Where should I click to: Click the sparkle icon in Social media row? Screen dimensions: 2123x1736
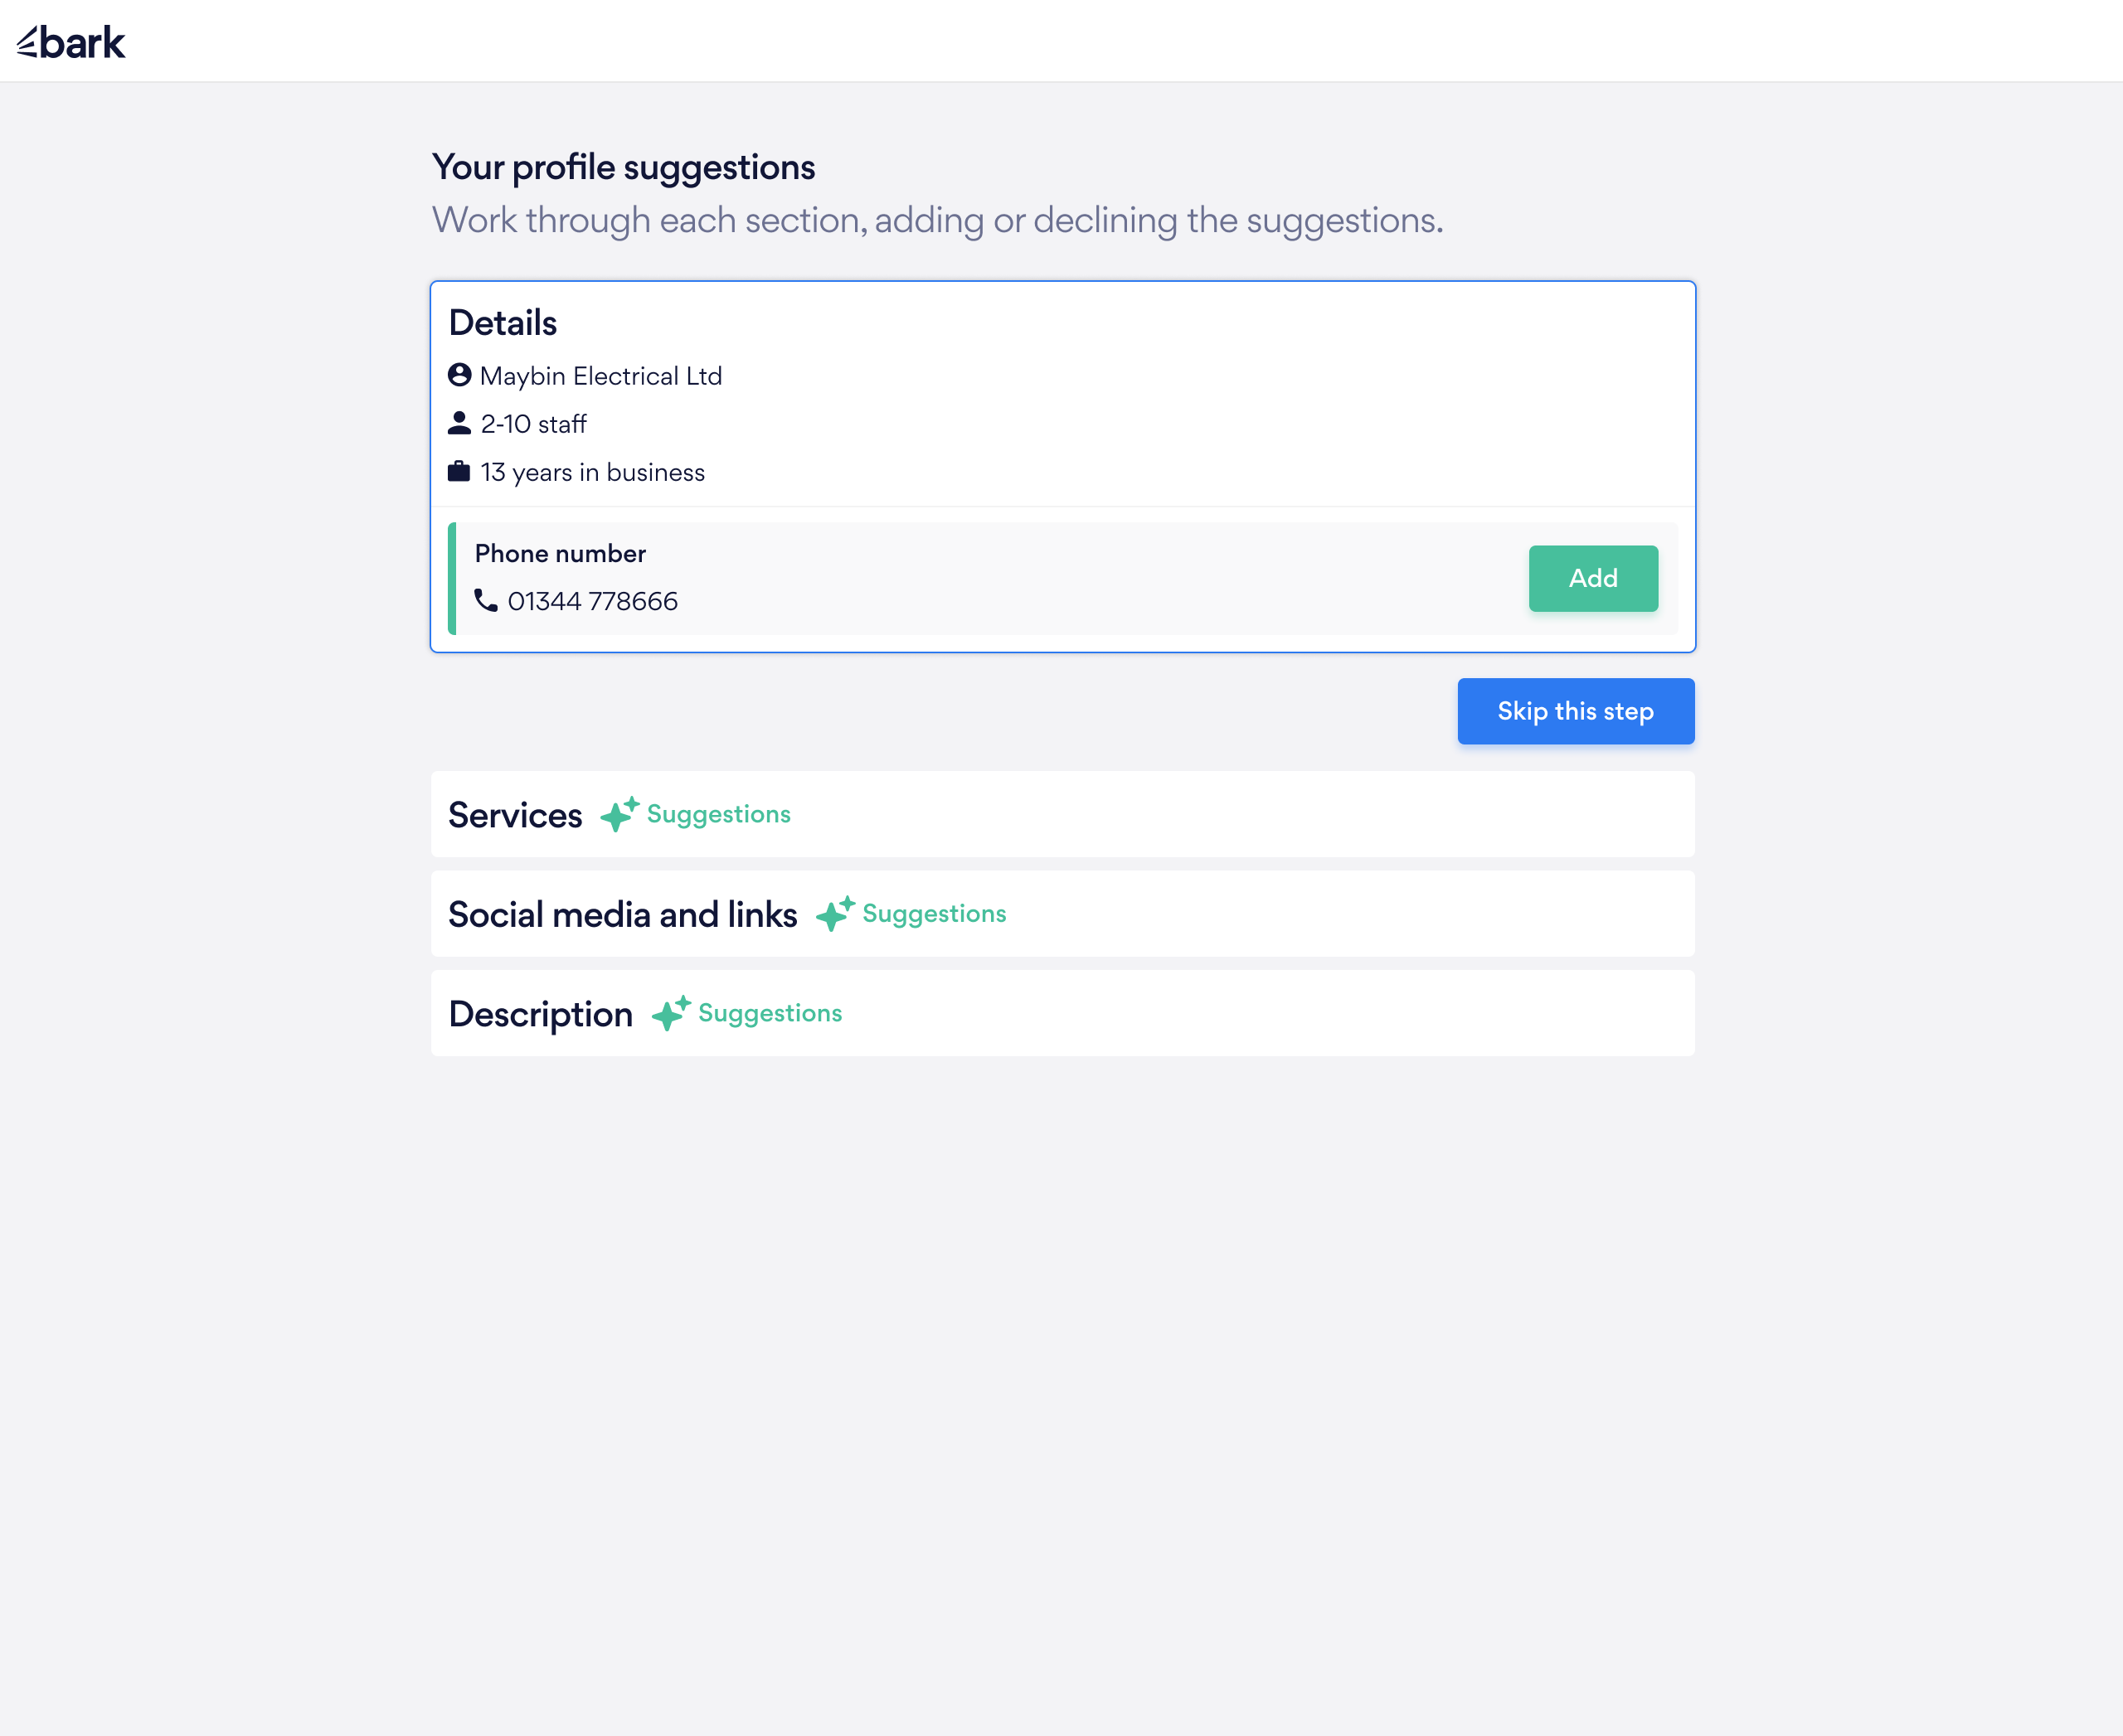835,913
